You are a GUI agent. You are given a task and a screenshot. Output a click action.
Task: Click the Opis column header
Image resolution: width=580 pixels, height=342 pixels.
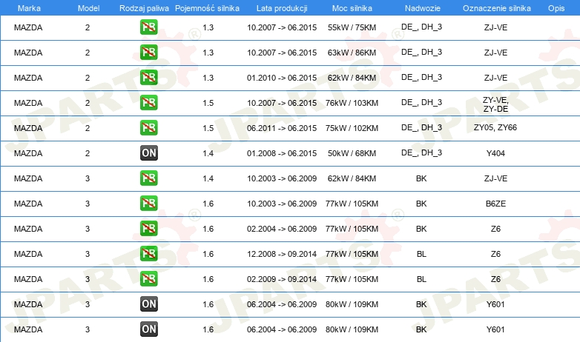556,8
